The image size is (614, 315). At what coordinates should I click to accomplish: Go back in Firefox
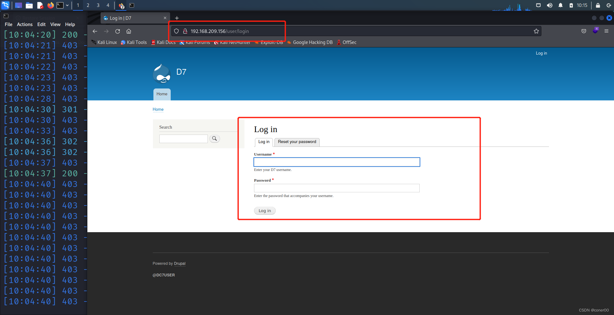pyautogui.click(x=95, y=31)
